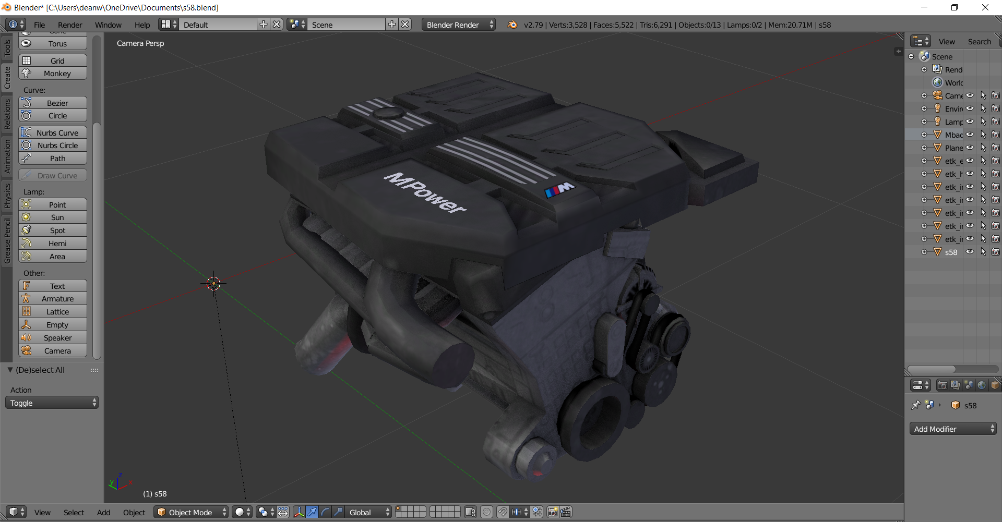Screen dimensions: 1002x522
Task: Add a Hemi lamp
Action: coord(53,244)
